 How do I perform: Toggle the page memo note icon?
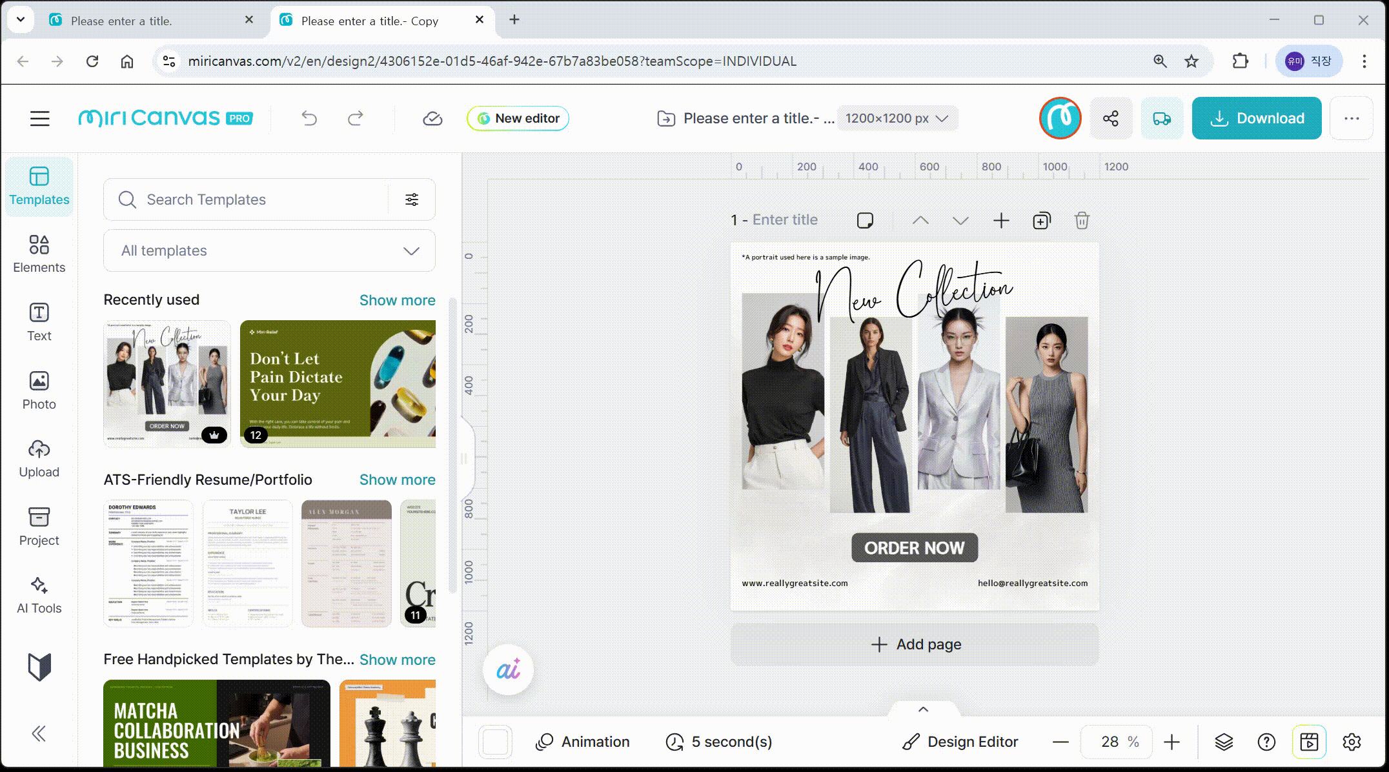(865, 221)
